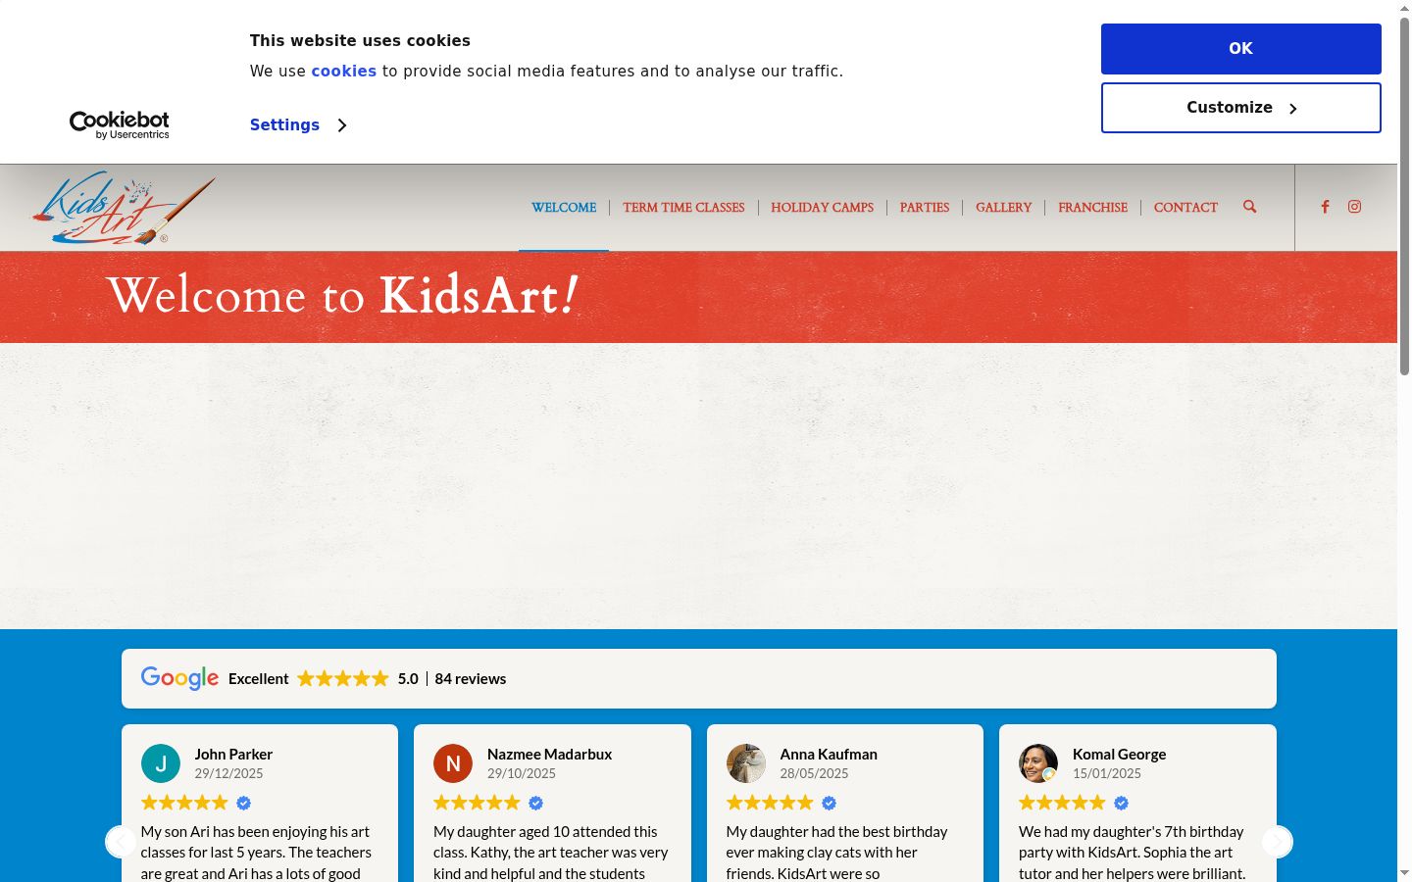1412x882 pixels.
Task: Accept cookies with the OK button
Action: tap(1241, 49)
